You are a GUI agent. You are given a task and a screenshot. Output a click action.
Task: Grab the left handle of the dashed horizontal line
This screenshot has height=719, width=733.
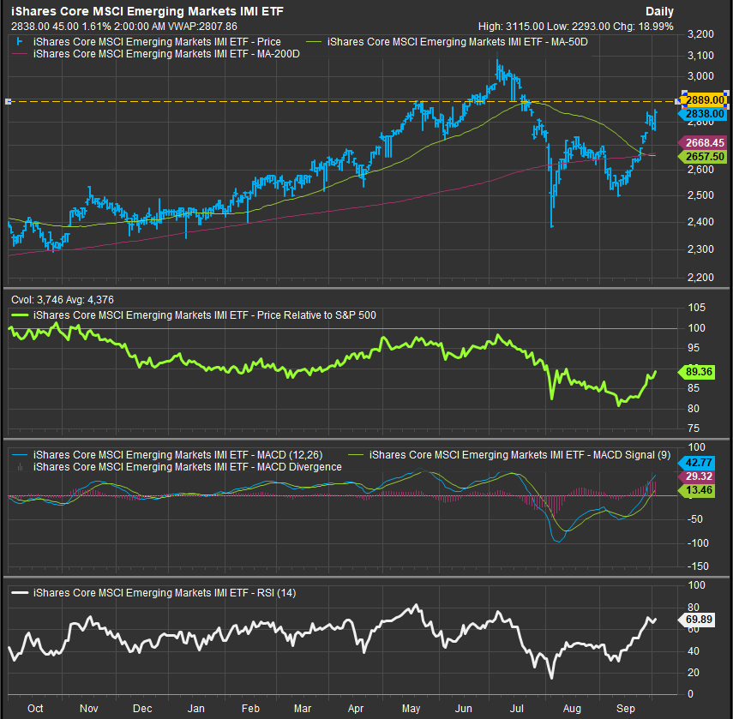coord(8,101)
